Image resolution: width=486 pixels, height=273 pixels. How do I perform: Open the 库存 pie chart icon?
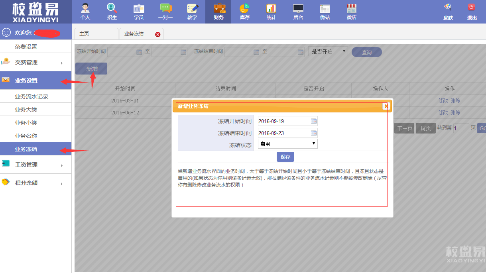pos(244,9)
